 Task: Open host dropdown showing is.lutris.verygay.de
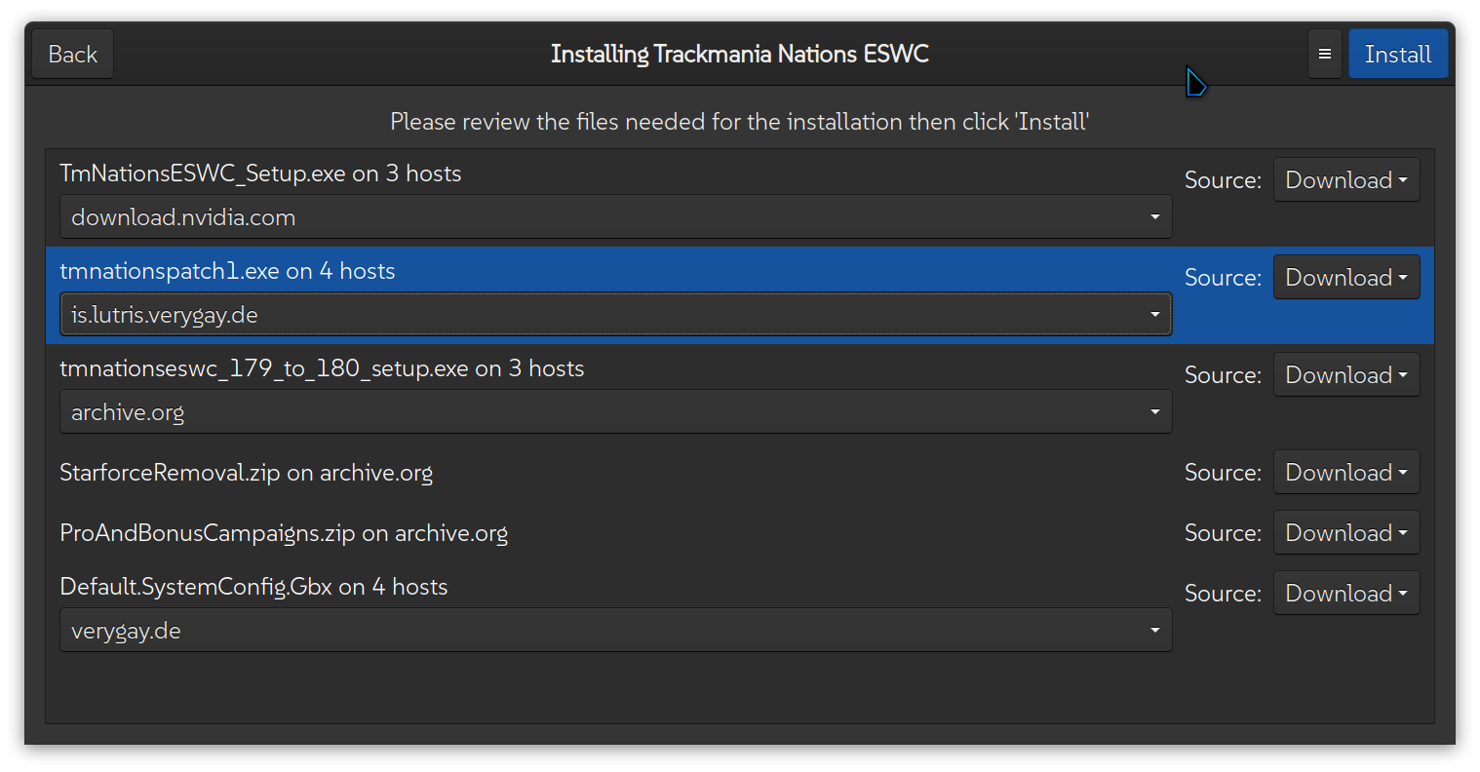(x=616, y=314)
